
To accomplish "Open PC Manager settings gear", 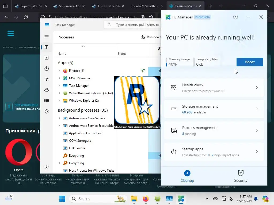I will (235, 17).
